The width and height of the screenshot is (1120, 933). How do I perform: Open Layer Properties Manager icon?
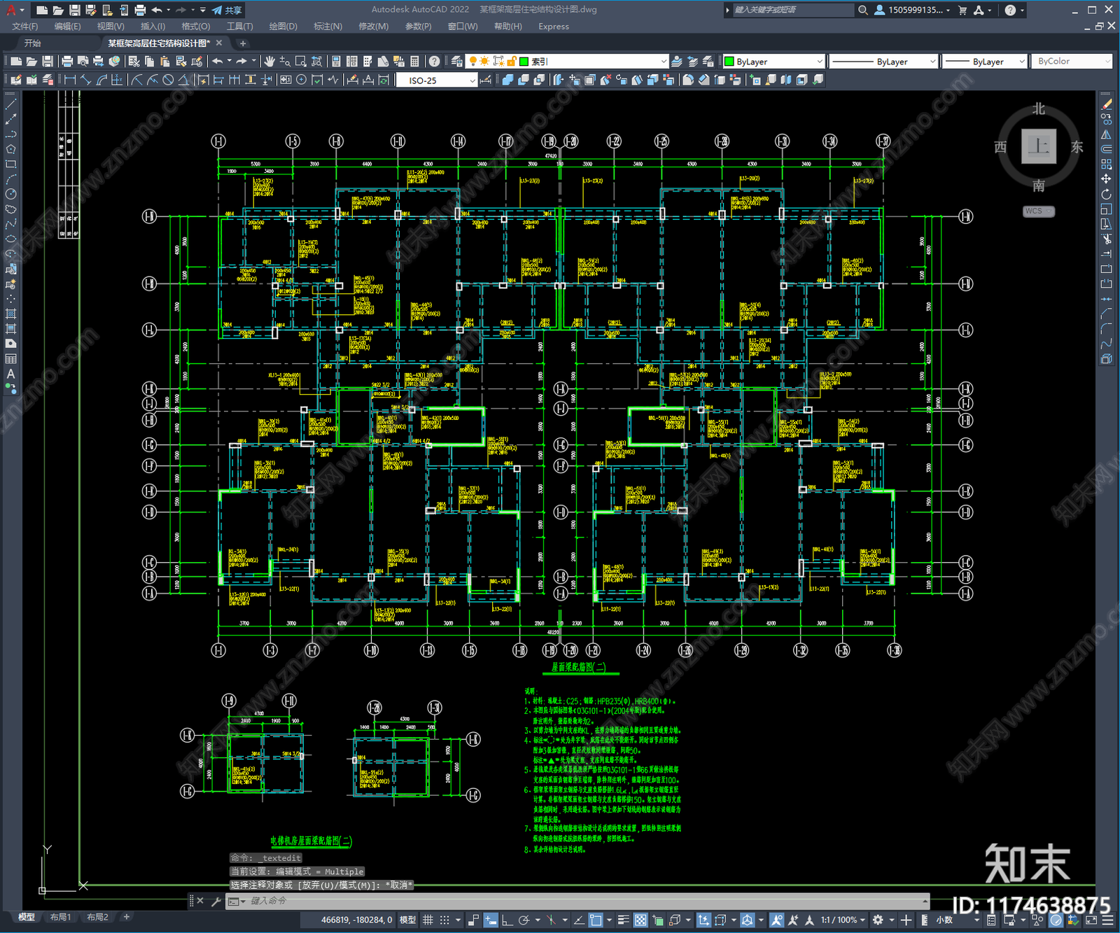coord(457,62)
